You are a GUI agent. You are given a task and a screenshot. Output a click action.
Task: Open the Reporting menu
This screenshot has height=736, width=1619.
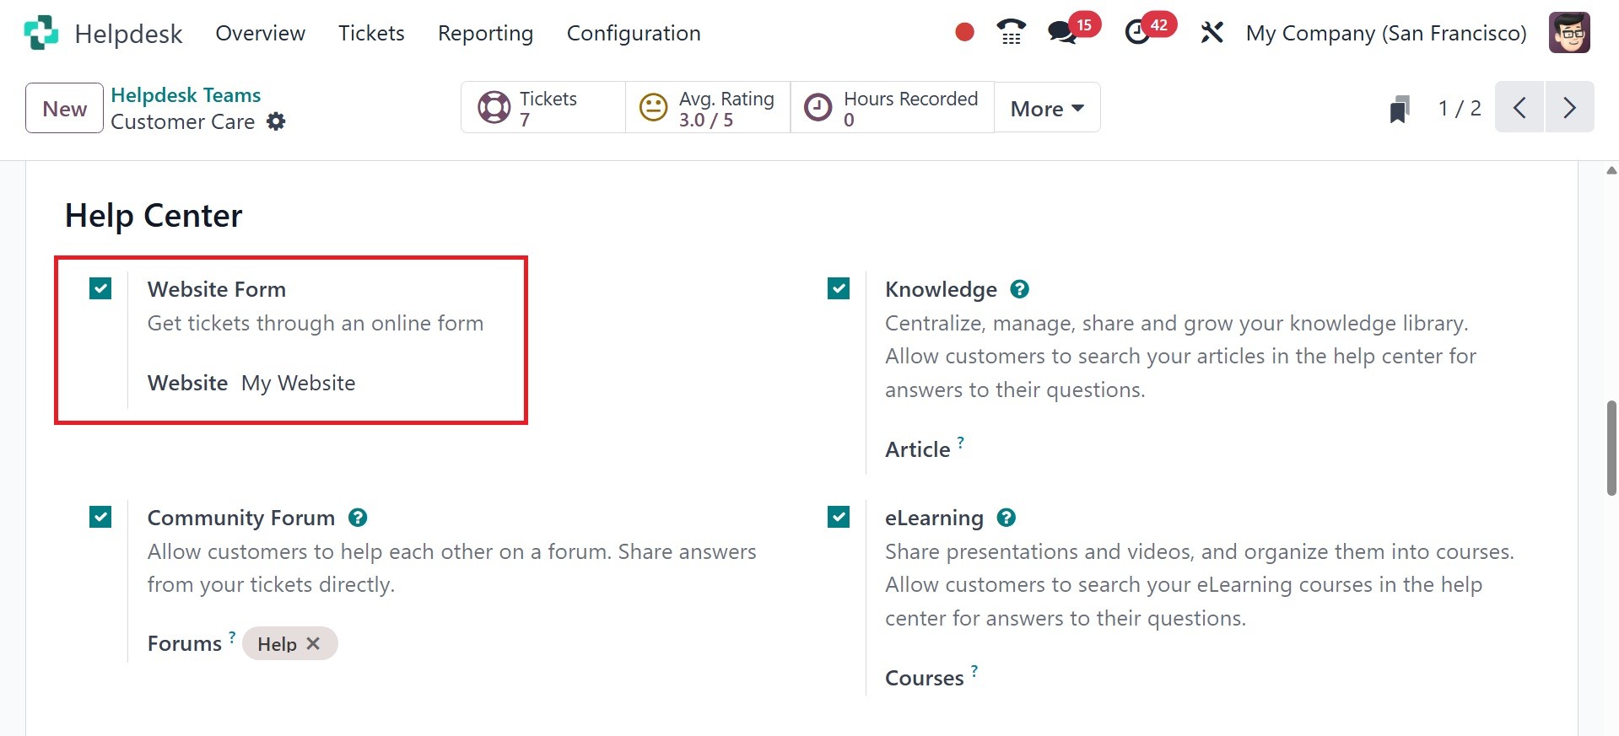[x=485, y=33]
